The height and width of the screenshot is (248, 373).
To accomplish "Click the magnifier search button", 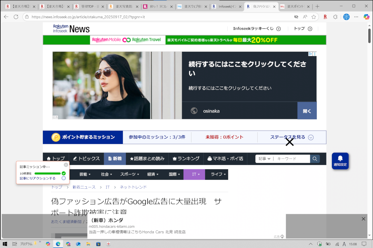I will point(315,159).
